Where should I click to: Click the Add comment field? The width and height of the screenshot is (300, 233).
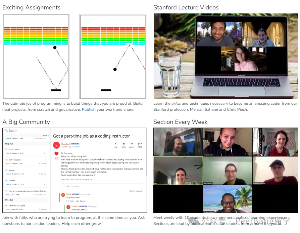click(x=102, y=186)
